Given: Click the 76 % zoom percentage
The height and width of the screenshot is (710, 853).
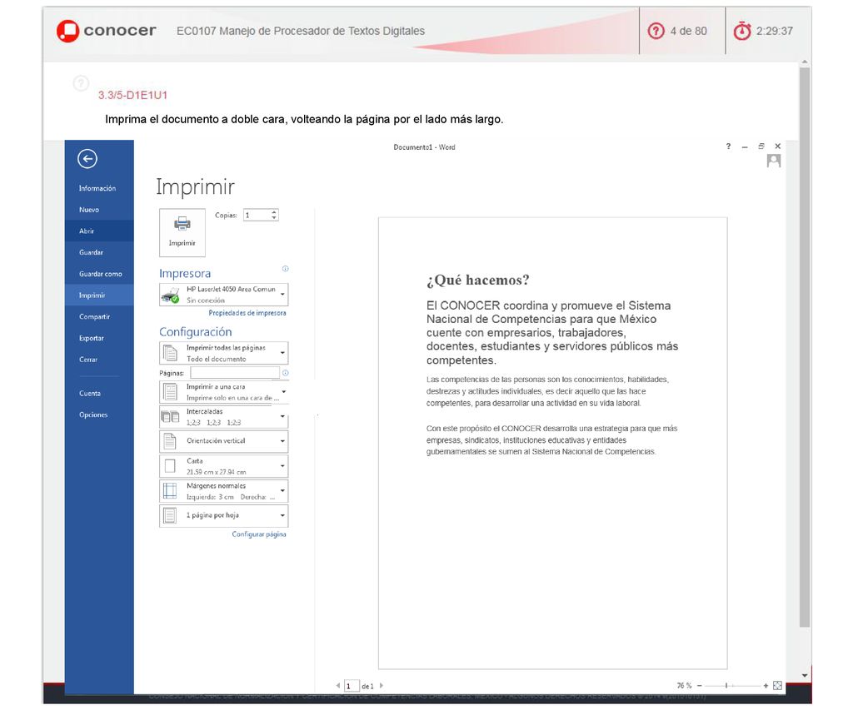Looking at the screenshot, I should [x=685, y=686].
